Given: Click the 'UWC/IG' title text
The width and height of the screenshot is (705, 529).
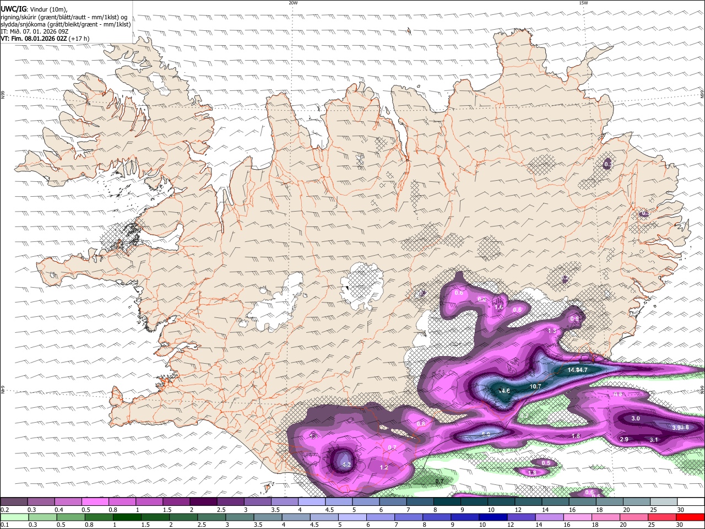Looking at the screenshot, I should [13, 9].
